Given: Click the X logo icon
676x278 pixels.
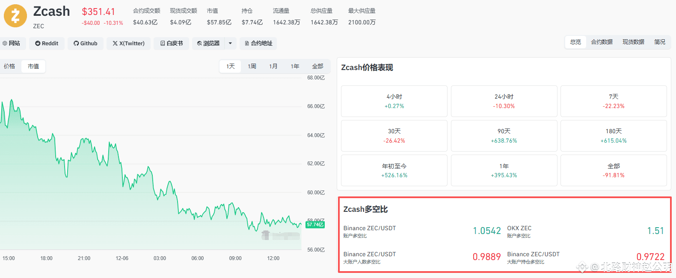Looking at the screenshot, I should [115, 43].
